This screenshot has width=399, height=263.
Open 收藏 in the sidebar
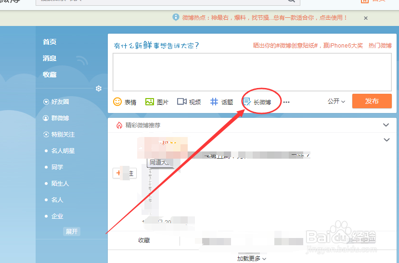(x=50, y=75)
